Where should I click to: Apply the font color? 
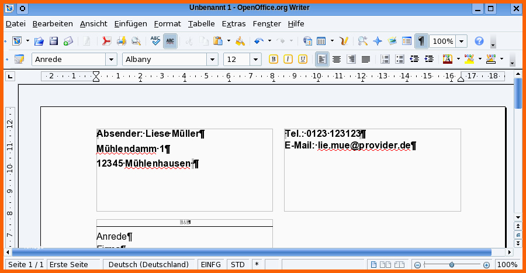click(448, 60)
